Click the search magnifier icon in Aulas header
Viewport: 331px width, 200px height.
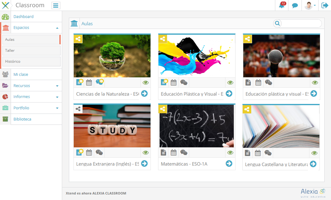(277, 23)
